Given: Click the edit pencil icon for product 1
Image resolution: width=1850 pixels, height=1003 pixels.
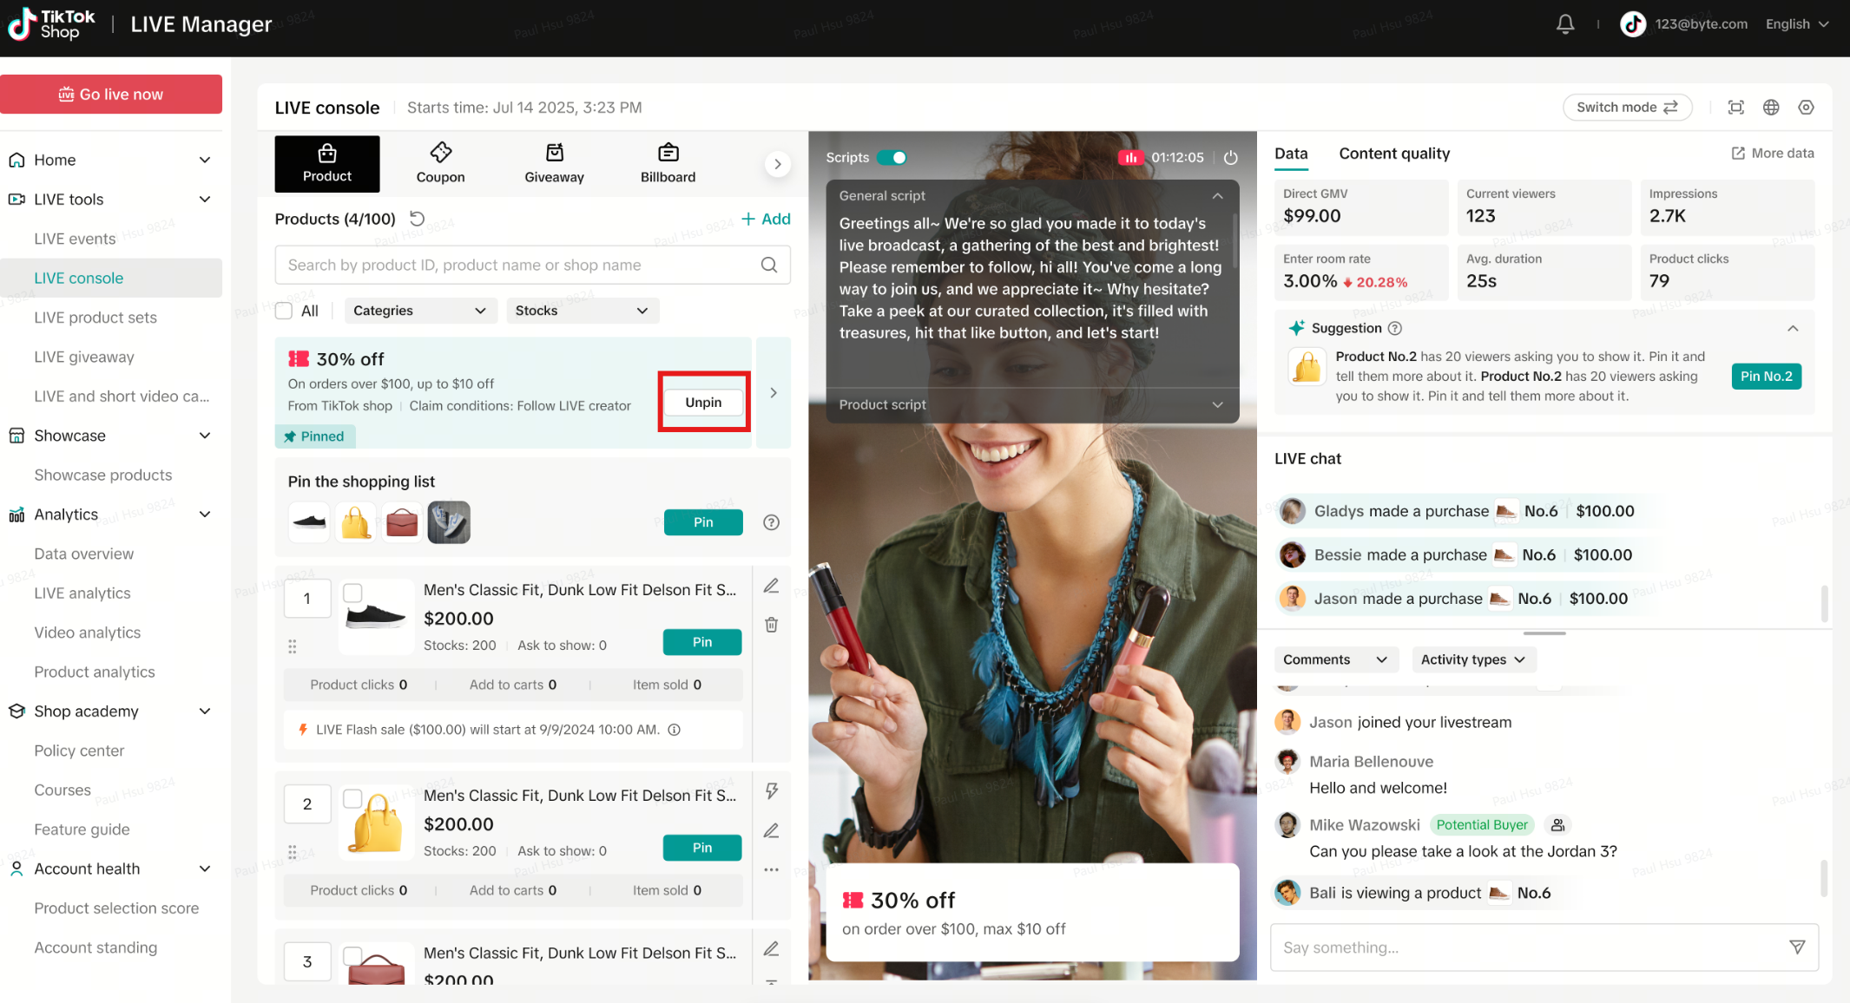Looking at the screenshot, I should tap(771, 586).
